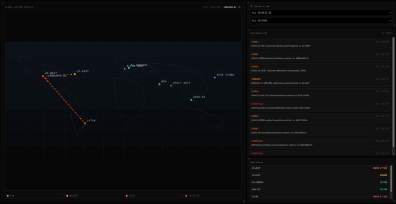The height and width of the screenshot is (204, 396).
Task: Click the HIGH severity legend item
Action: point(153,196)
